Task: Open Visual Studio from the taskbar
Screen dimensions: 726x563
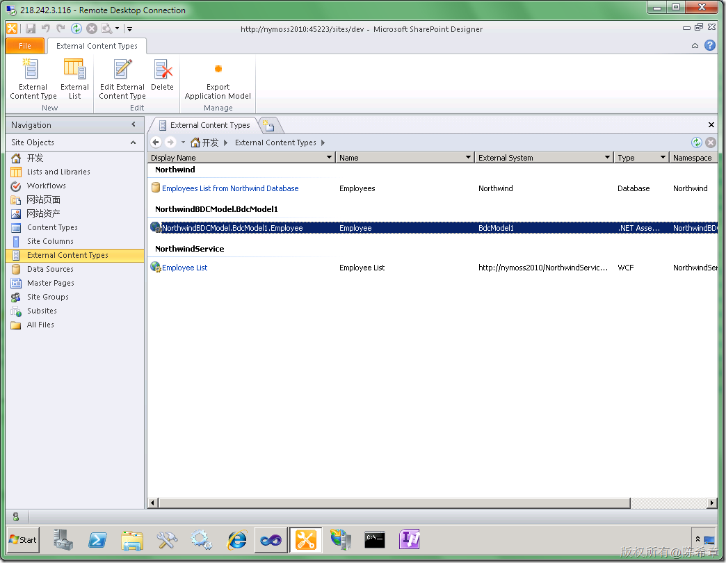Action: 271,540
